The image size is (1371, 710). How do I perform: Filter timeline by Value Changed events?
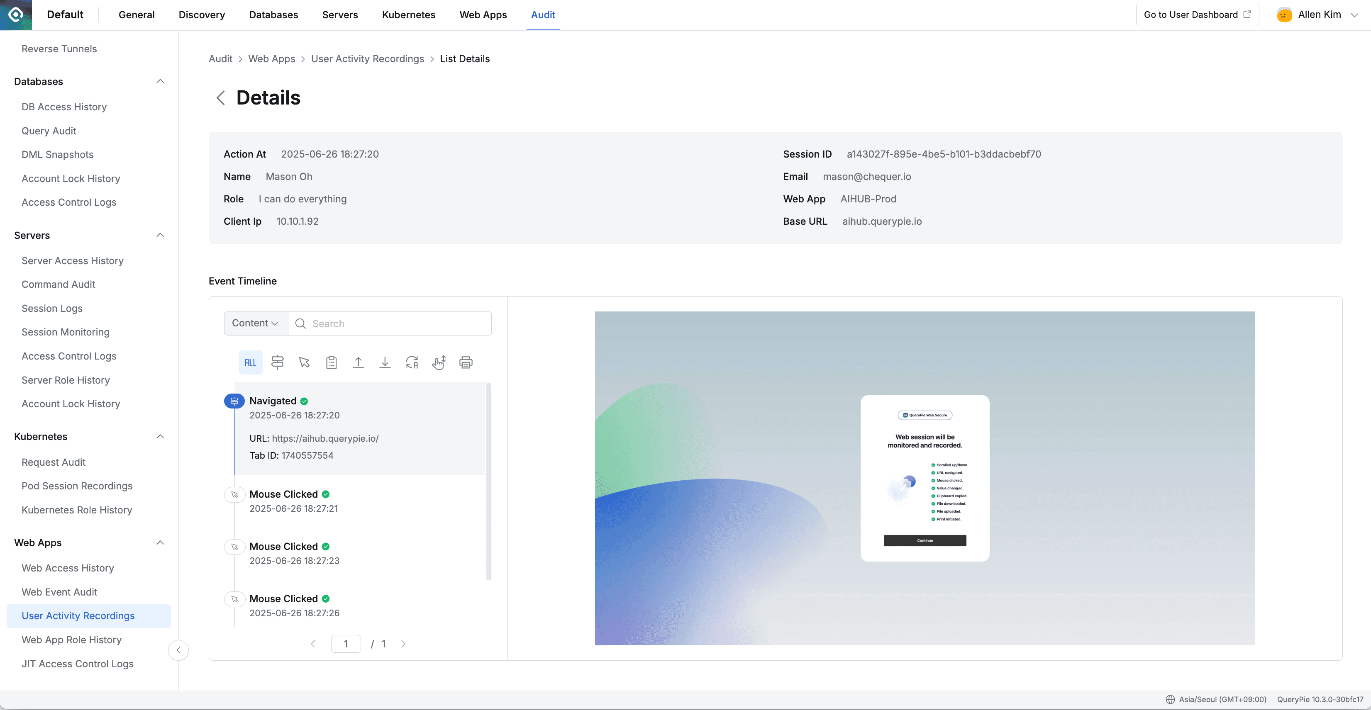412,362
